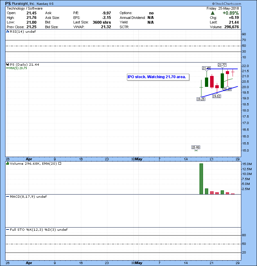Viewport: 257px width, 266px height.
Task: Click the green up-arrow change indicator
Action: coord(212,13)
